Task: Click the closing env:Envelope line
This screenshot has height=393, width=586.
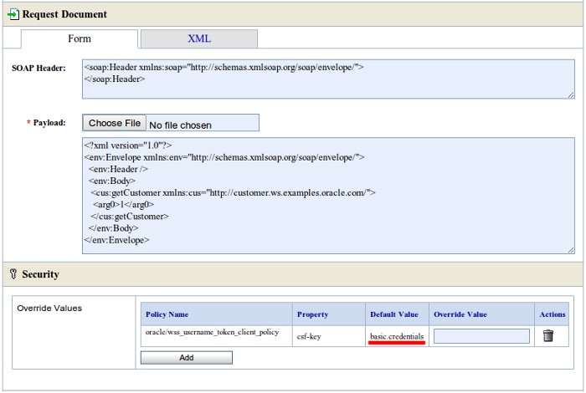Action: point(117,240)
